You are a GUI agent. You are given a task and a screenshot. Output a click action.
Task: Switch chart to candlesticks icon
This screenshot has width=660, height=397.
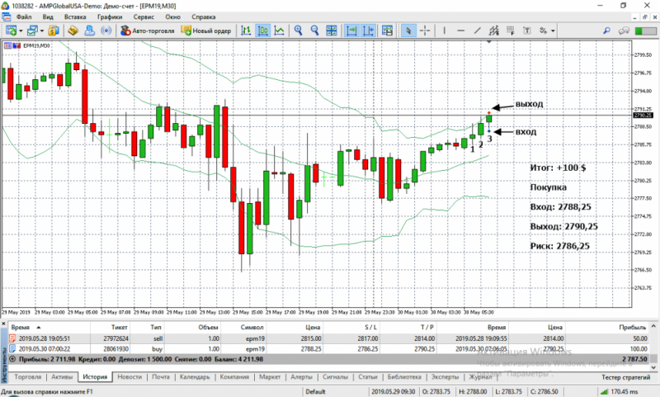click(263, 31)
